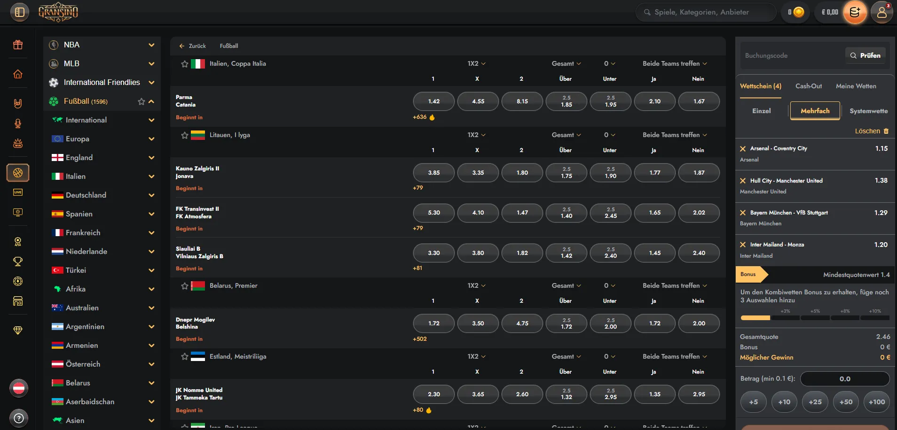897x430 pixels.
Task: Select the Einzel bet type
Action: coord(762,111)
